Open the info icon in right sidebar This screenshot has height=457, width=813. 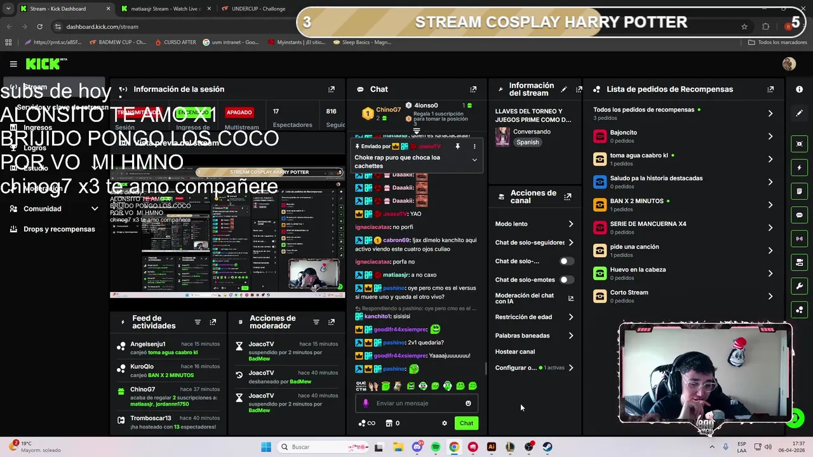[799, 89]
